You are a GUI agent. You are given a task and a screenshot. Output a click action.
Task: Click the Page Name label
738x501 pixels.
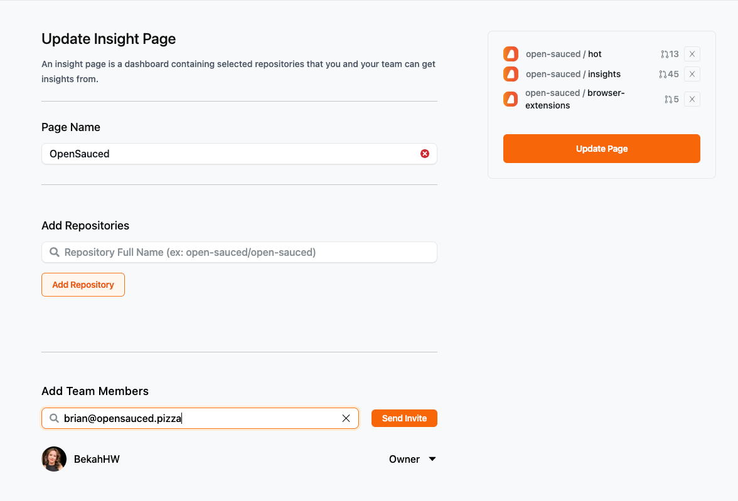tap(70, 127)
